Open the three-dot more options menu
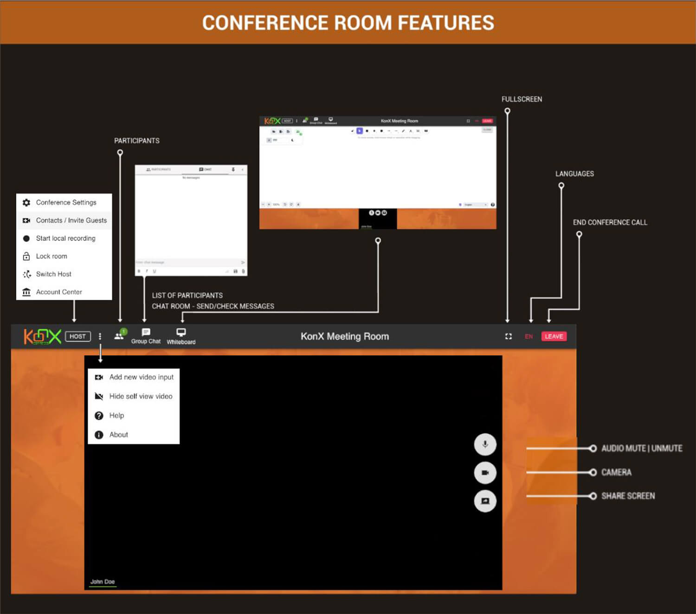The width and height of the screenshot is (696, 614). pos(100,336)
